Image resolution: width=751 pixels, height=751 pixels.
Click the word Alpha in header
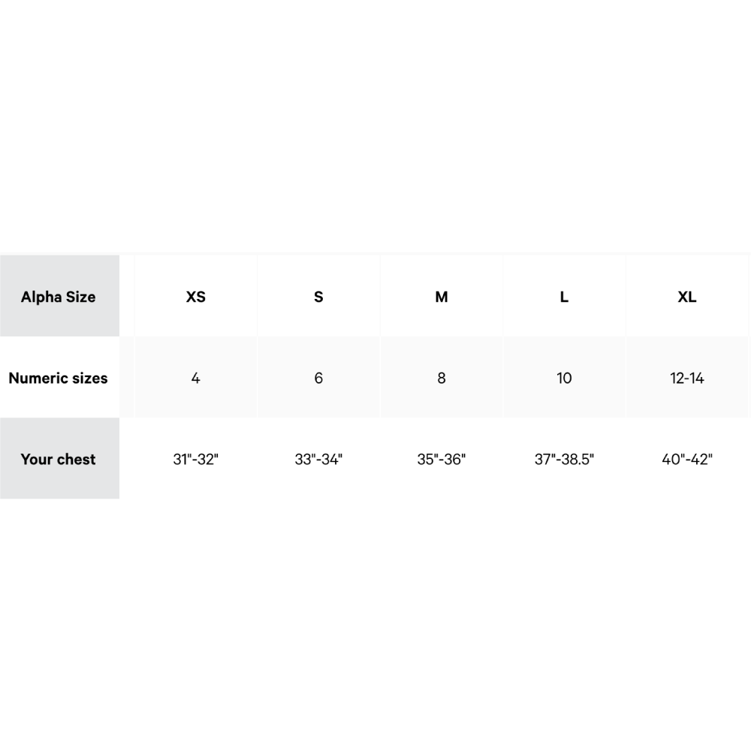coord(41,297)
